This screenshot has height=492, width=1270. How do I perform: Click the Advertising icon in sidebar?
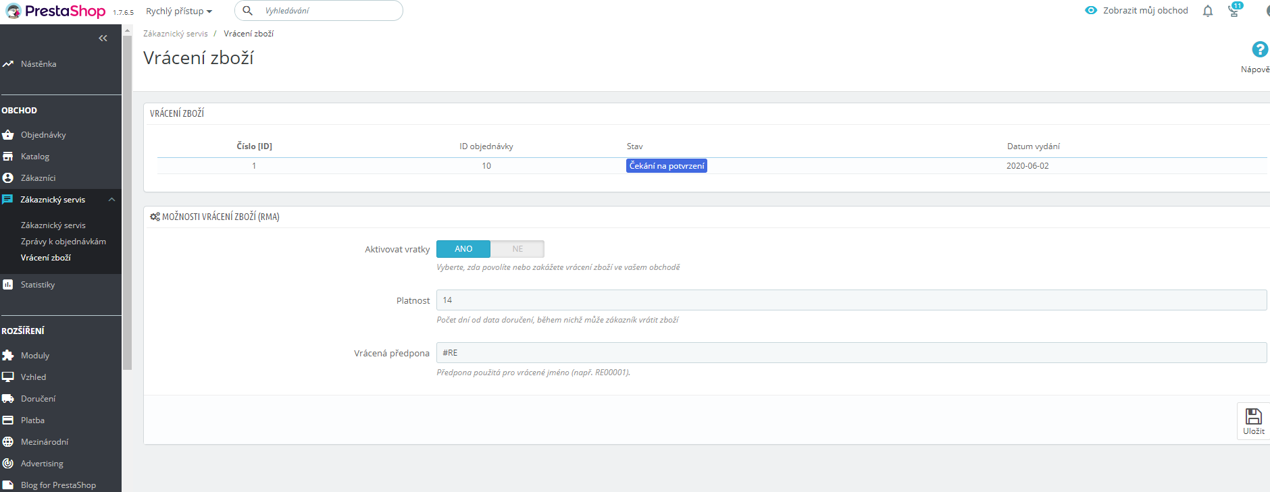coord(8,464)
